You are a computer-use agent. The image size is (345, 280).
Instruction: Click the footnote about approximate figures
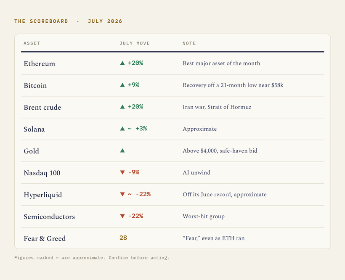pos(92,258)
